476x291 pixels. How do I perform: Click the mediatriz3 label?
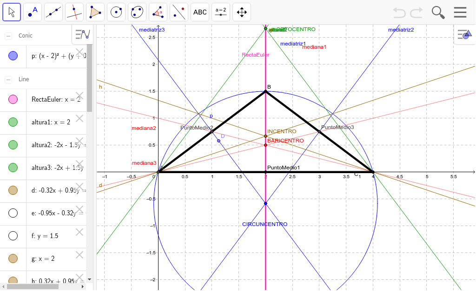click(152, 30)
